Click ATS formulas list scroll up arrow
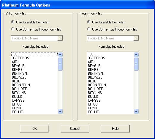Screen dimensions: 155x139 [60, 55]
